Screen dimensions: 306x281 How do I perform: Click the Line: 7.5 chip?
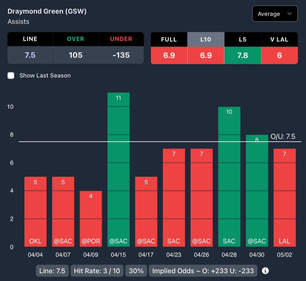[x=52, y=271]
